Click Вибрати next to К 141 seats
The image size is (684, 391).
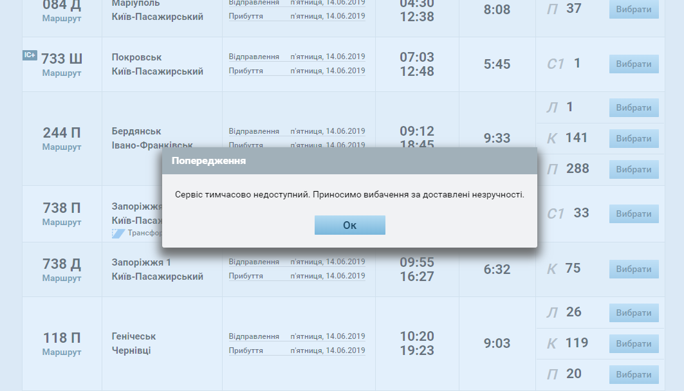634,139
